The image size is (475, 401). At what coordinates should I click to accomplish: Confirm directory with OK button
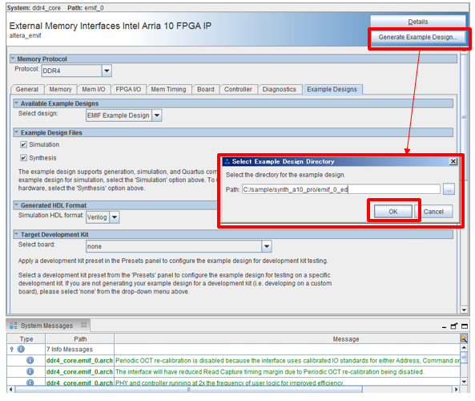[x=393, y=212]
